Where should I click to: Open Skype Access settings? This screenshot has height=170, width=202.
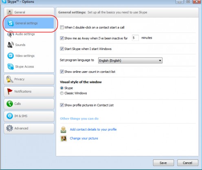(x=29, y=67)
